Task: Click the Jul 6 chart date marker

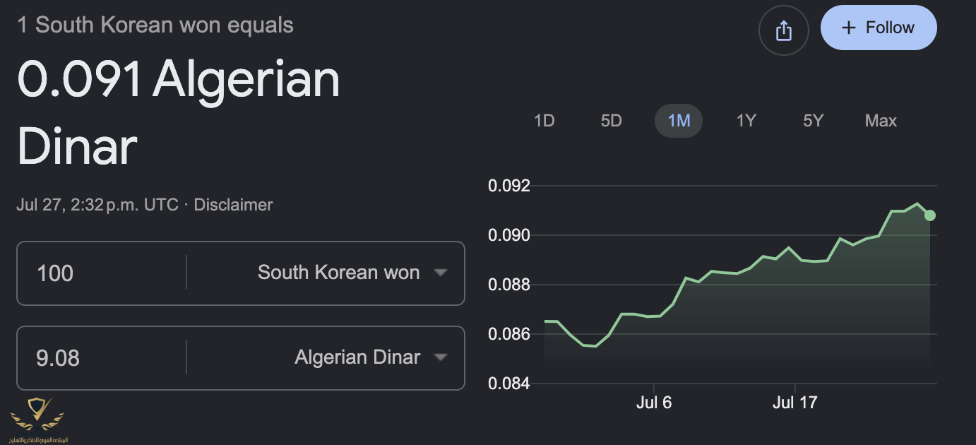Action: pos(654,403)
